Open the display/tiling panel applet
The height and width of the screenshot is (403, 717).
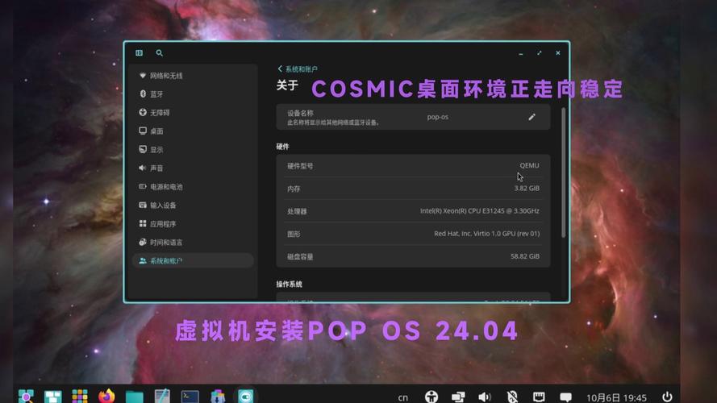tap(458, 397)
